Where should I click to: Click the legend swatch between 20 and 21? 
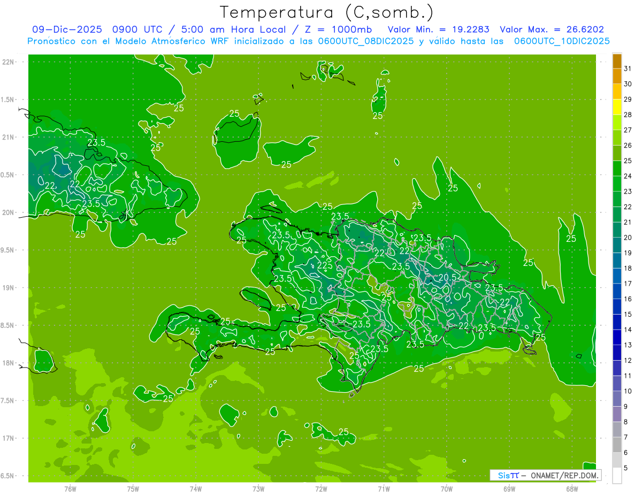[x=617, y=230]
